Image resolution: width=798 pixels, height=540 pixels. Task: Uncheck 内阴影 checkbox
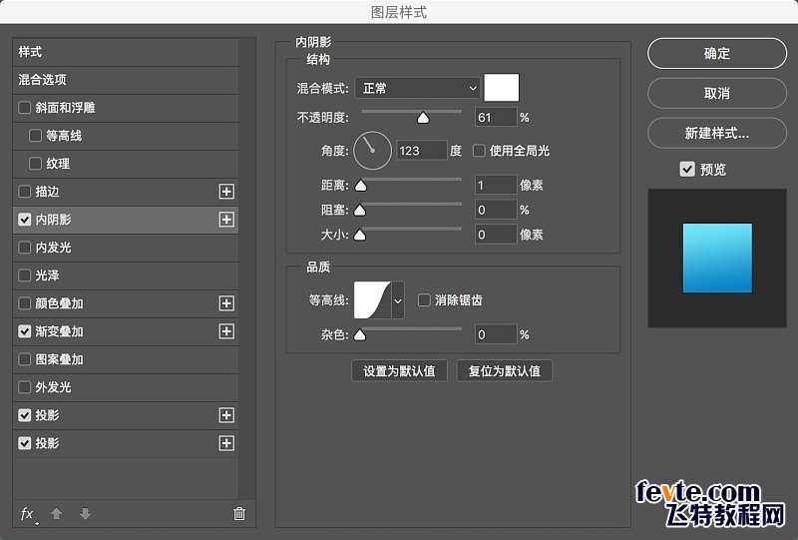click(x=24, y=220)
